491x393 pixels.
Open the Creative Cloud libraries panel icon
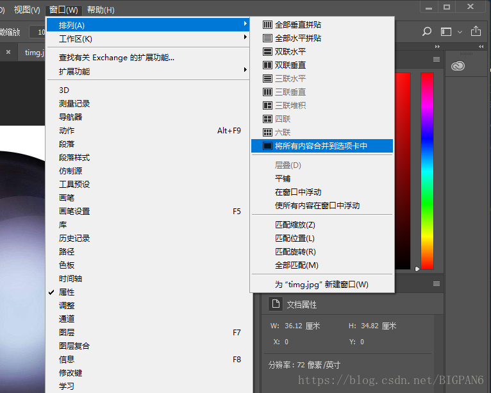[x=458, y=66]
